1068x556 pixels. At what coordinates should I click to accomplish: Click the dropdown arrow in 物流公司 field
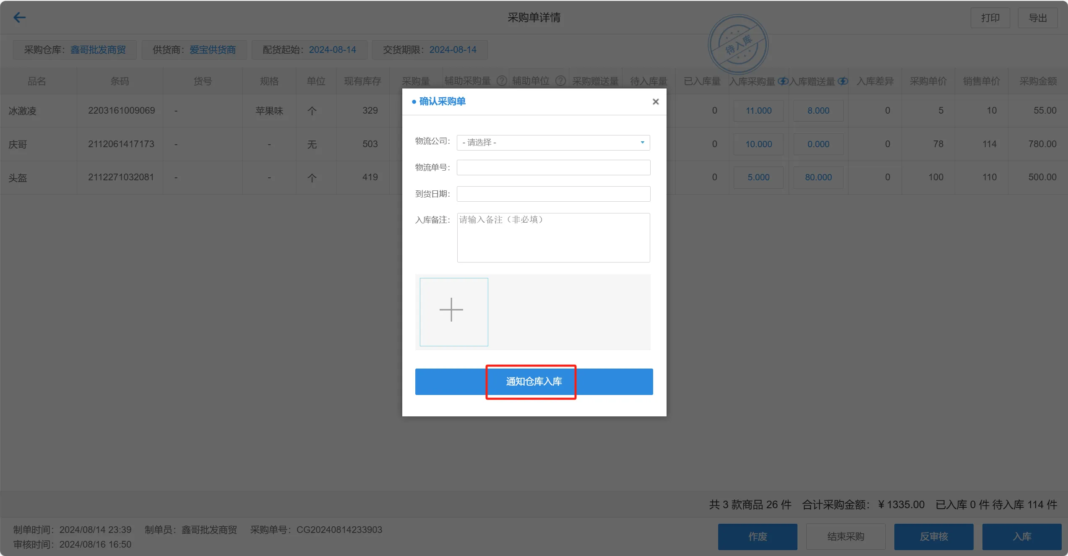(x=642, y=143)
